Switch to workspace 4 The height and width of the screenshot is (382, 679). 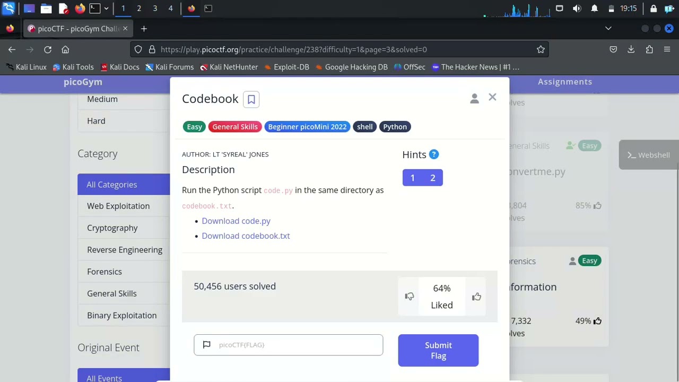[170, 8]
